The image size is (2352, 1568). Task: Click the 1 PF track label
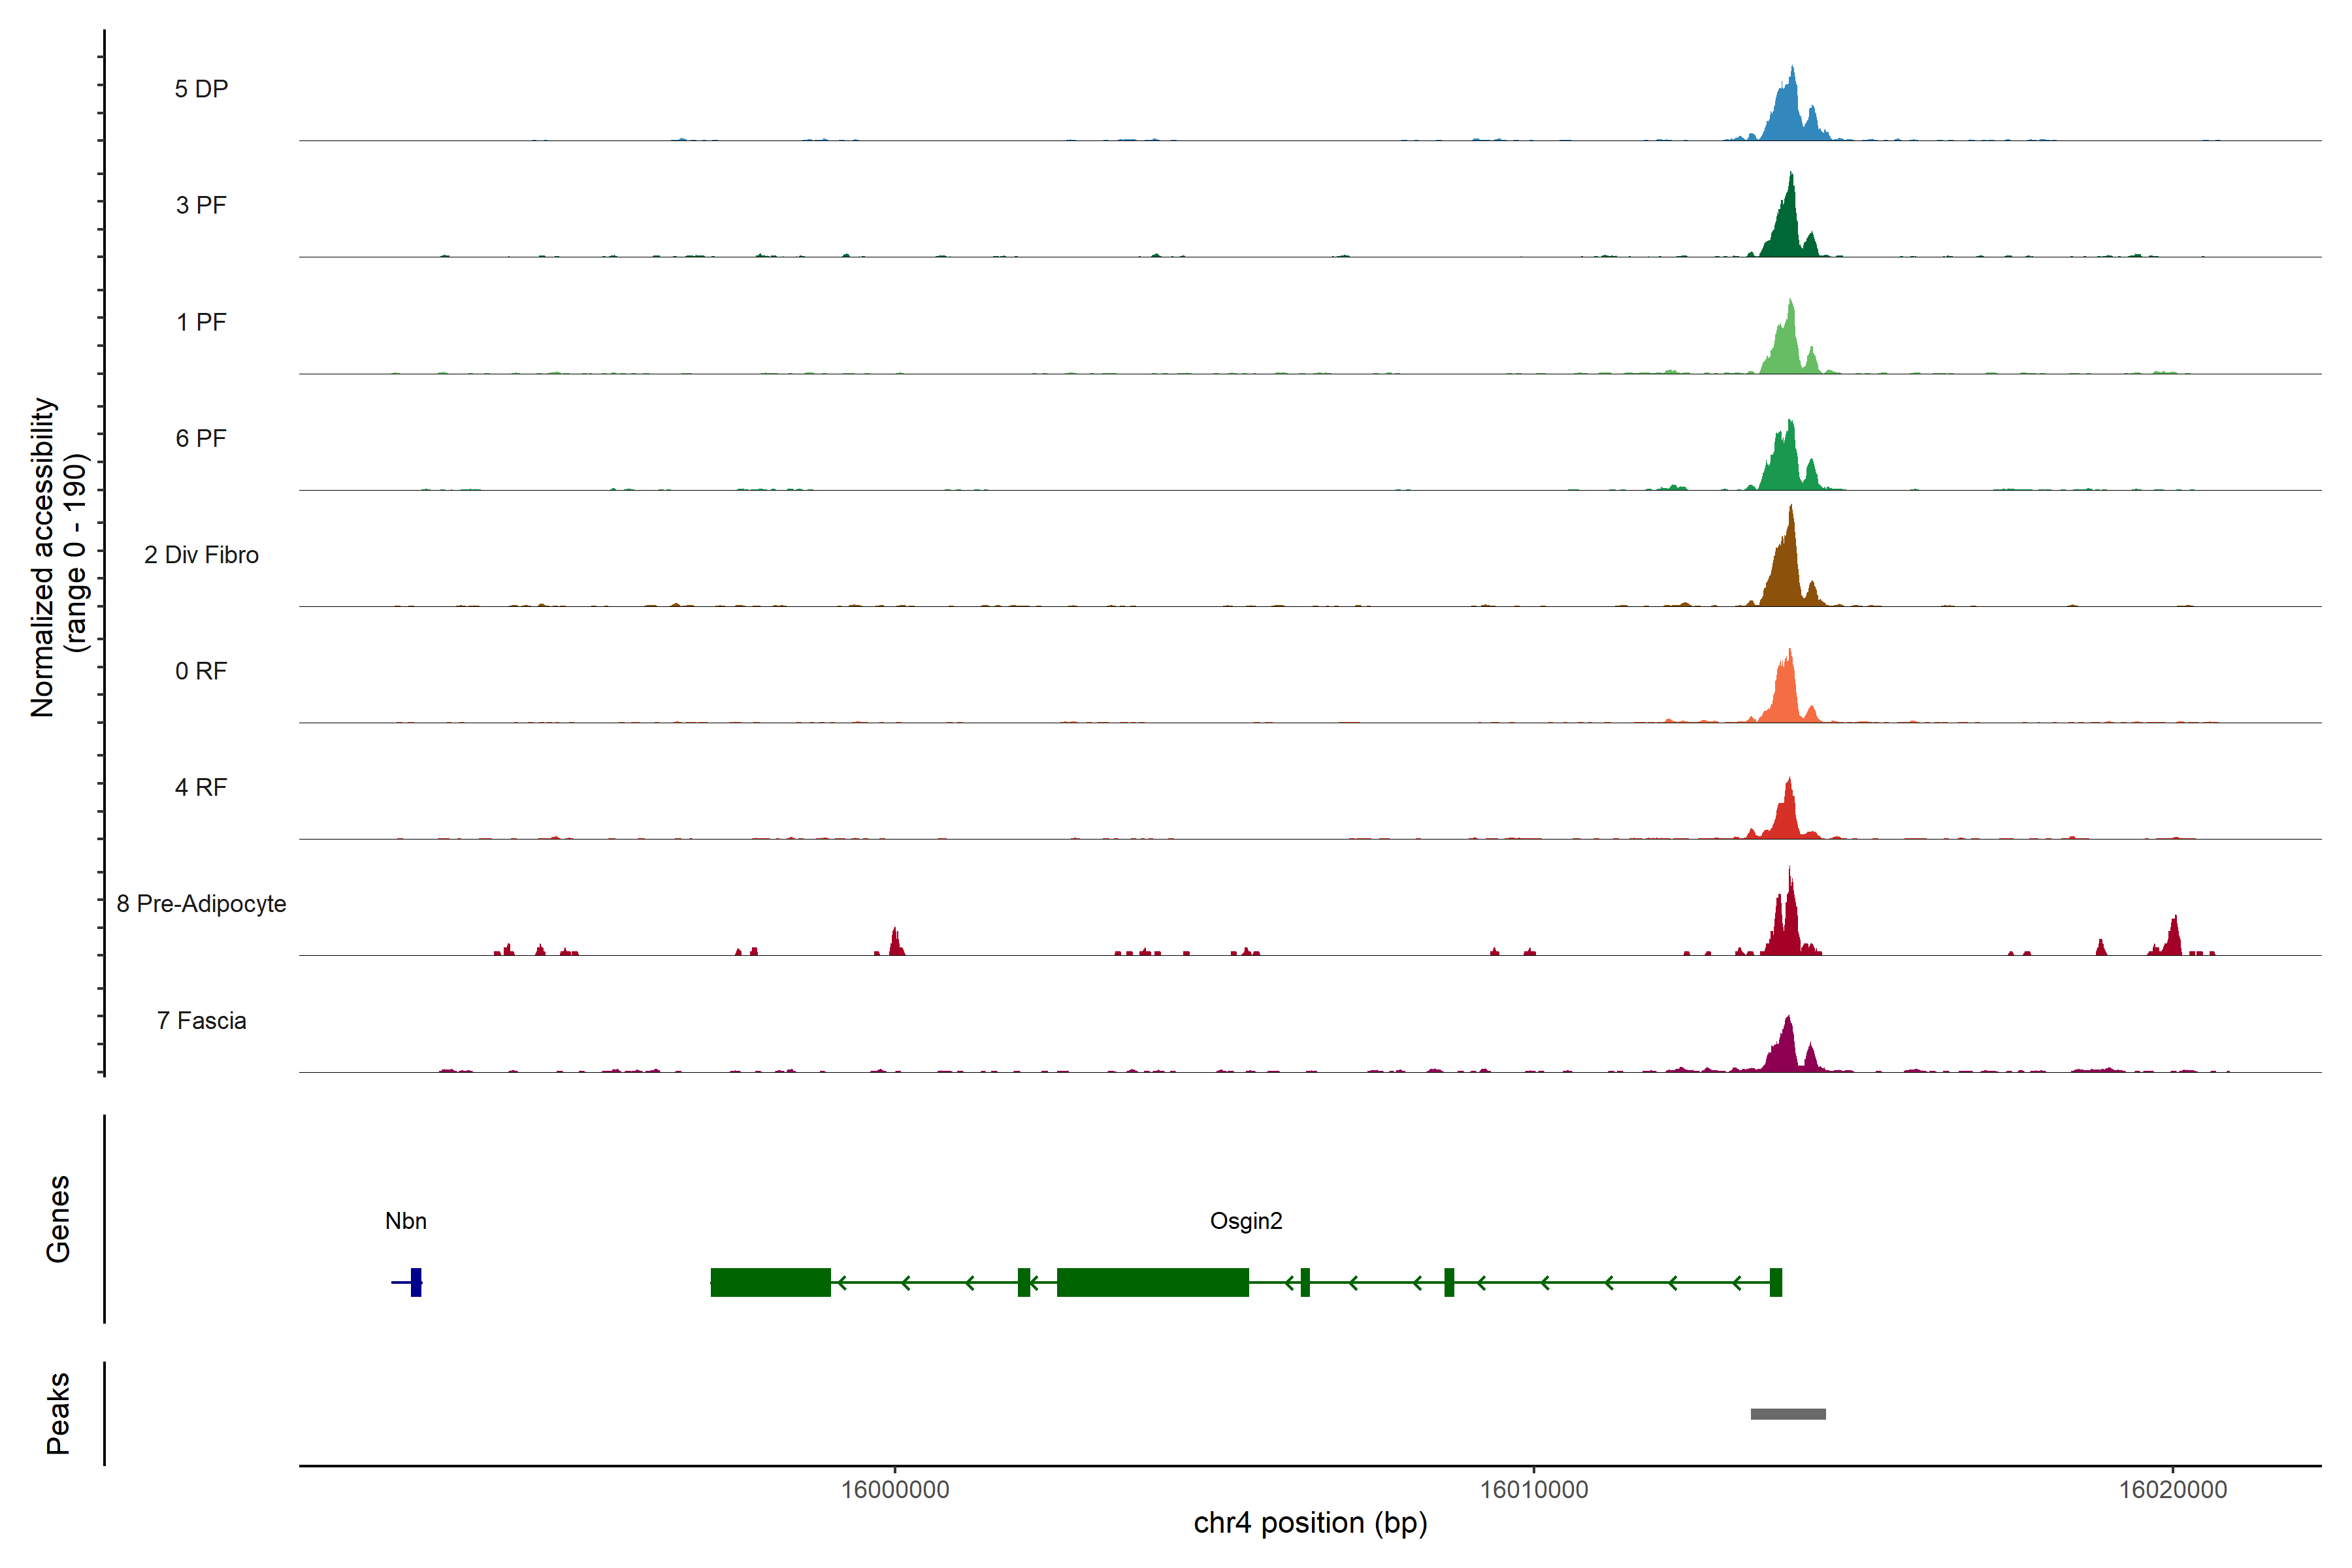pyautogui.click(x=201, y=322)
